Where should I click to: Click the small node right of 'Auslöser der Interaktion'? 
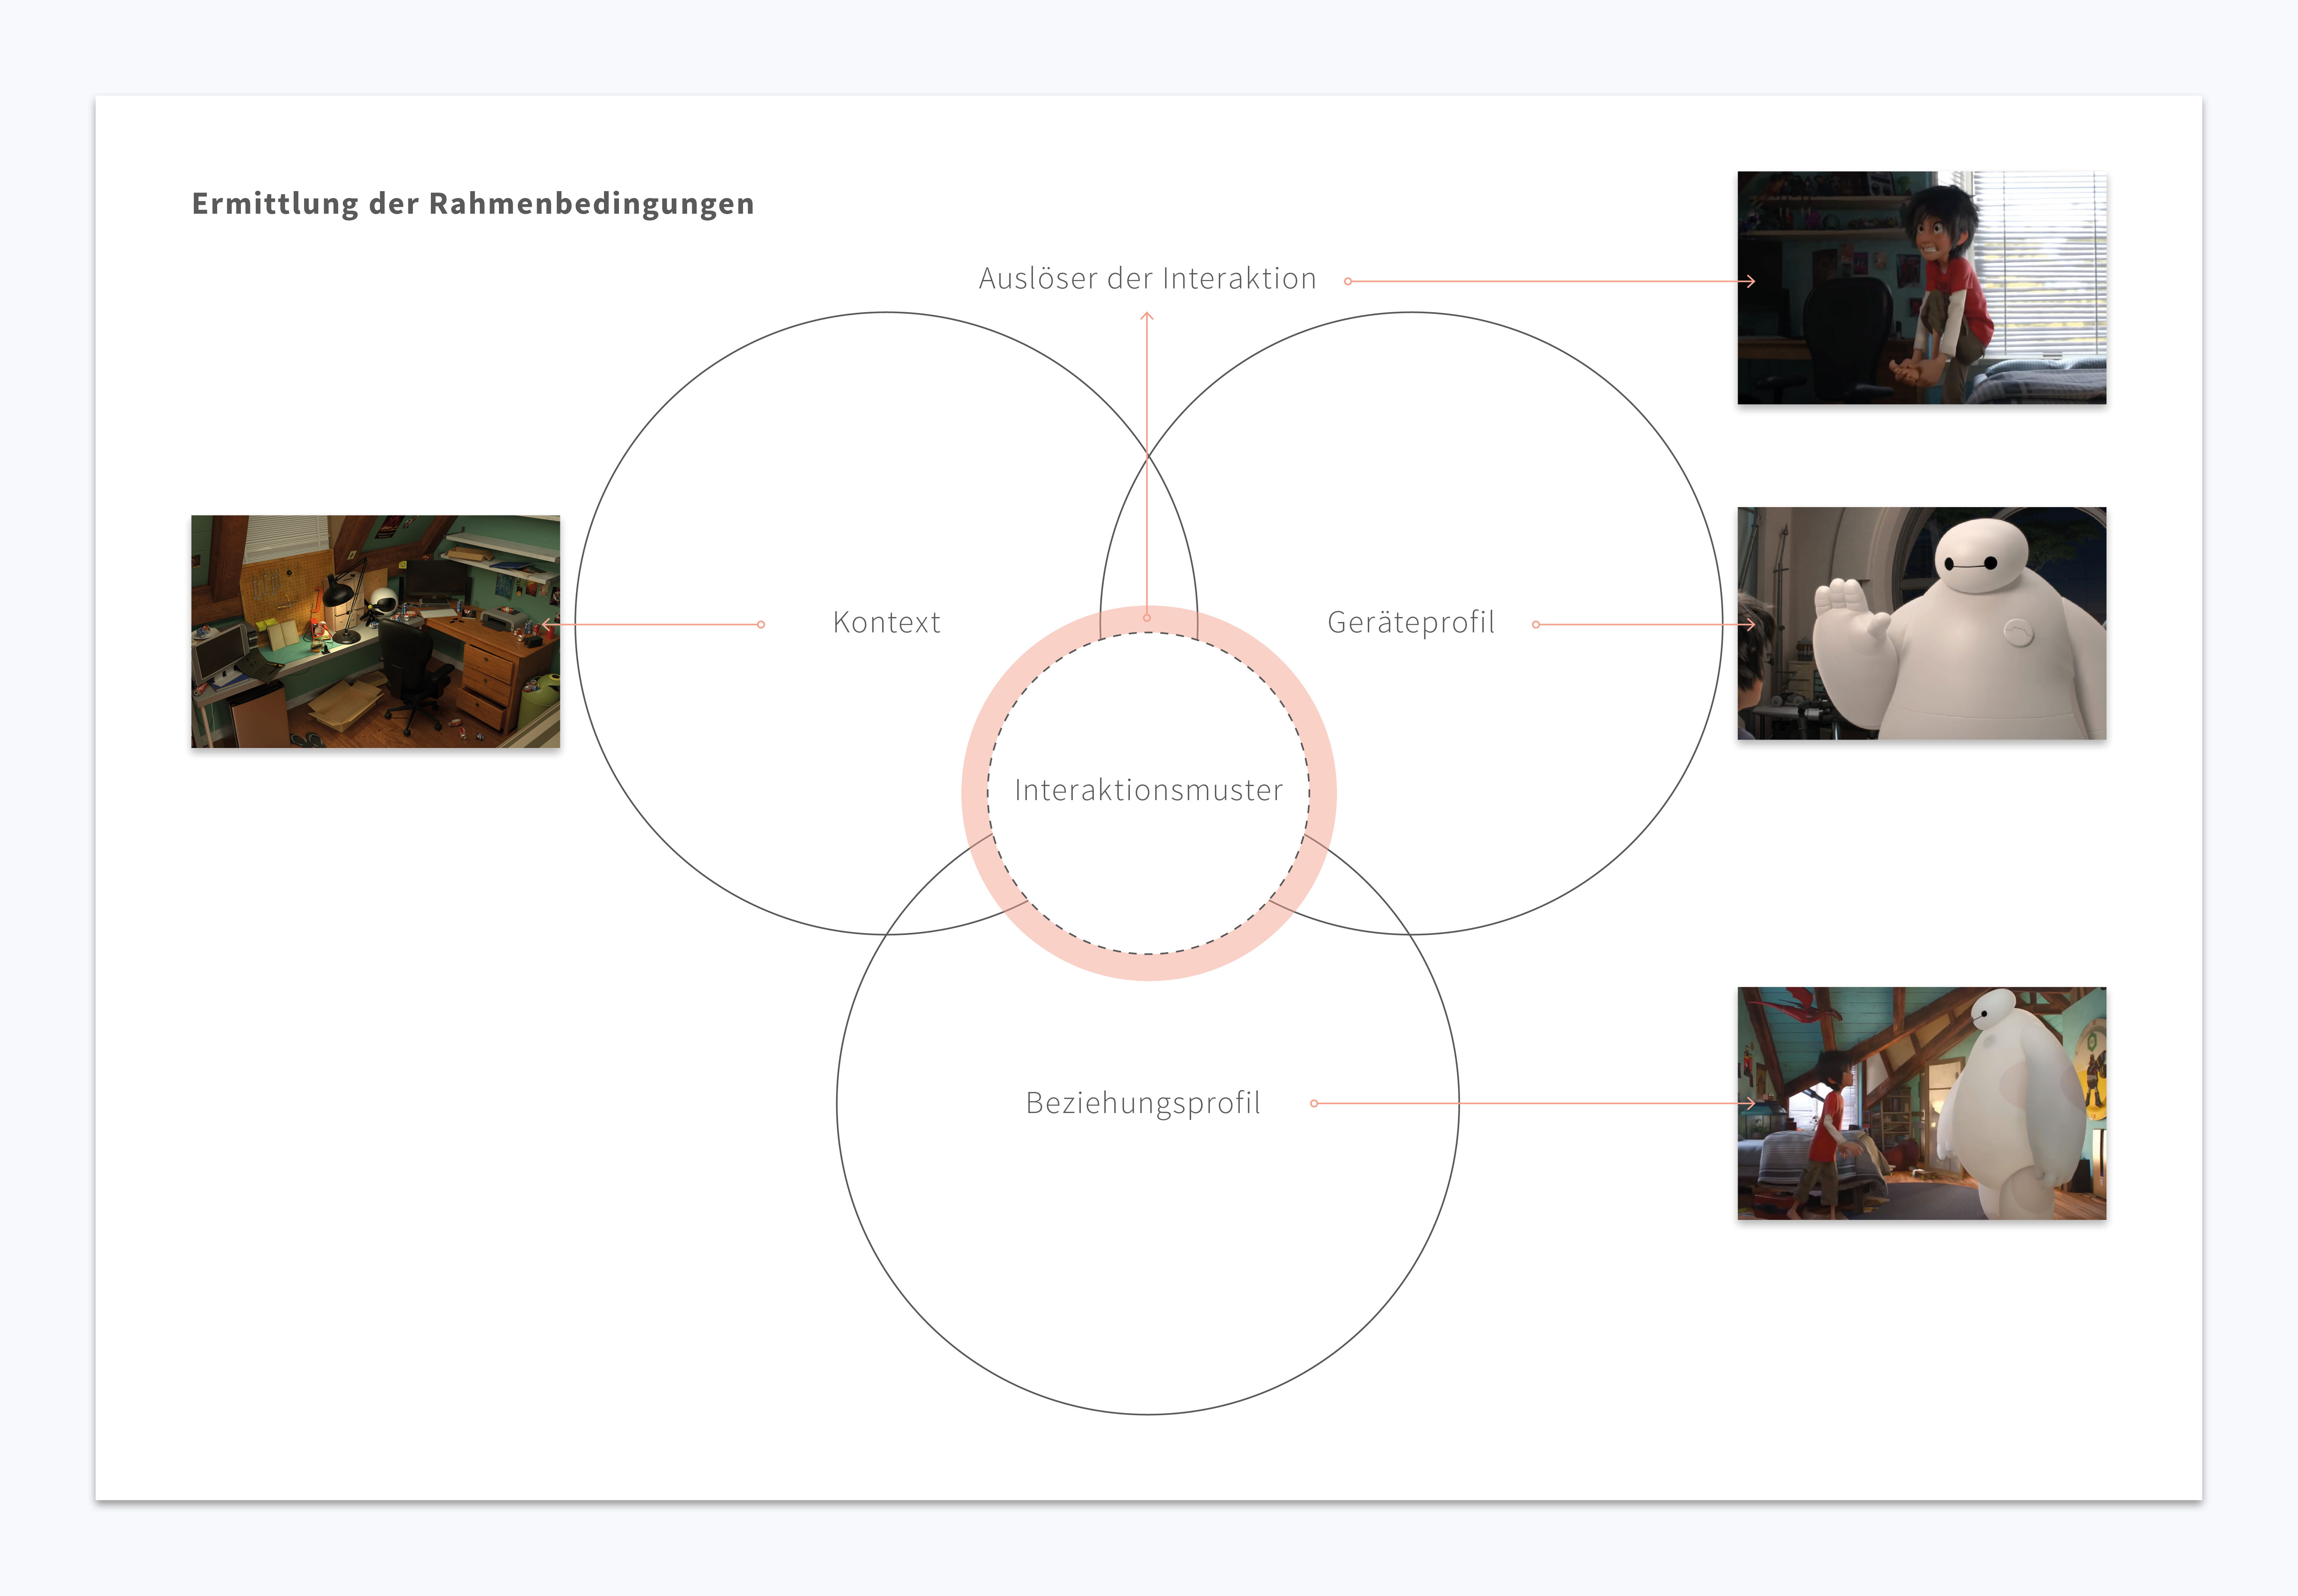pyautogui.click(x=1348, y=281)
